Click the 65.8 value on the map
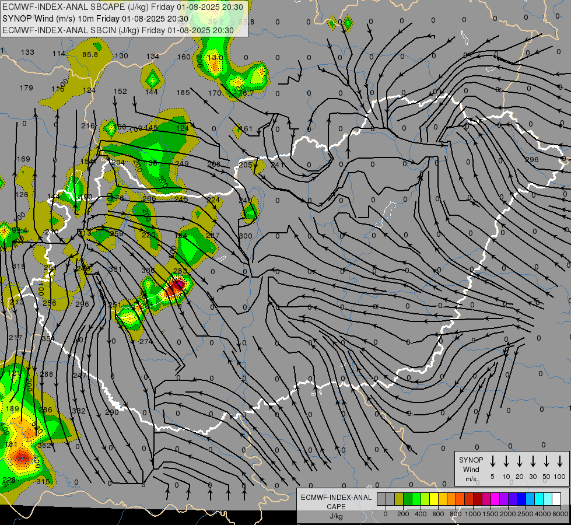The image size is (571, 525). coord(246,22)
